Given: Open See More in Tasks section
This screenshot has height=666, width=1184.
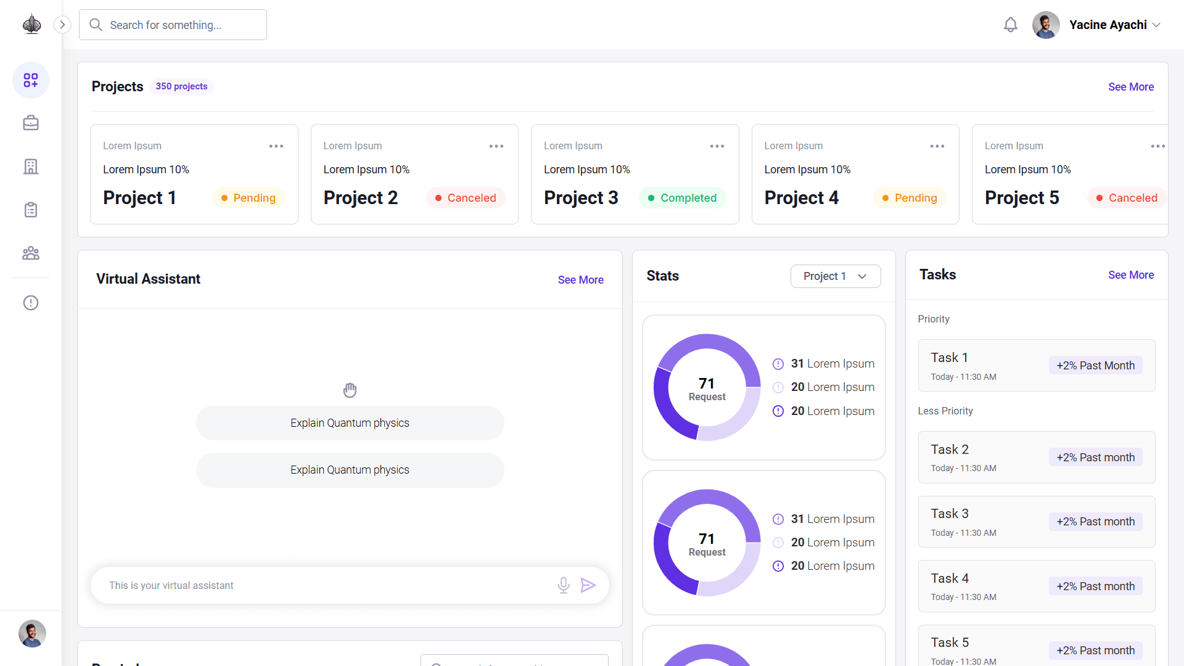Looking at the screenshot, I should [1130, 275].
